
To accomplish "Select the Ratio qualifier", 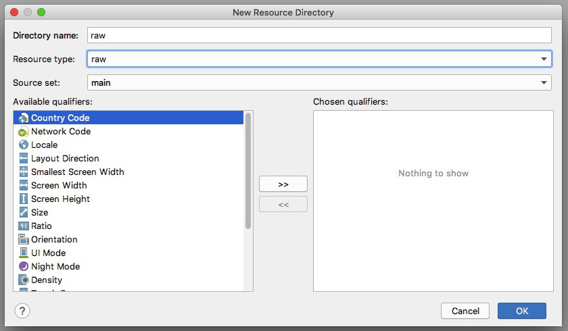I will tap(128, 226).
